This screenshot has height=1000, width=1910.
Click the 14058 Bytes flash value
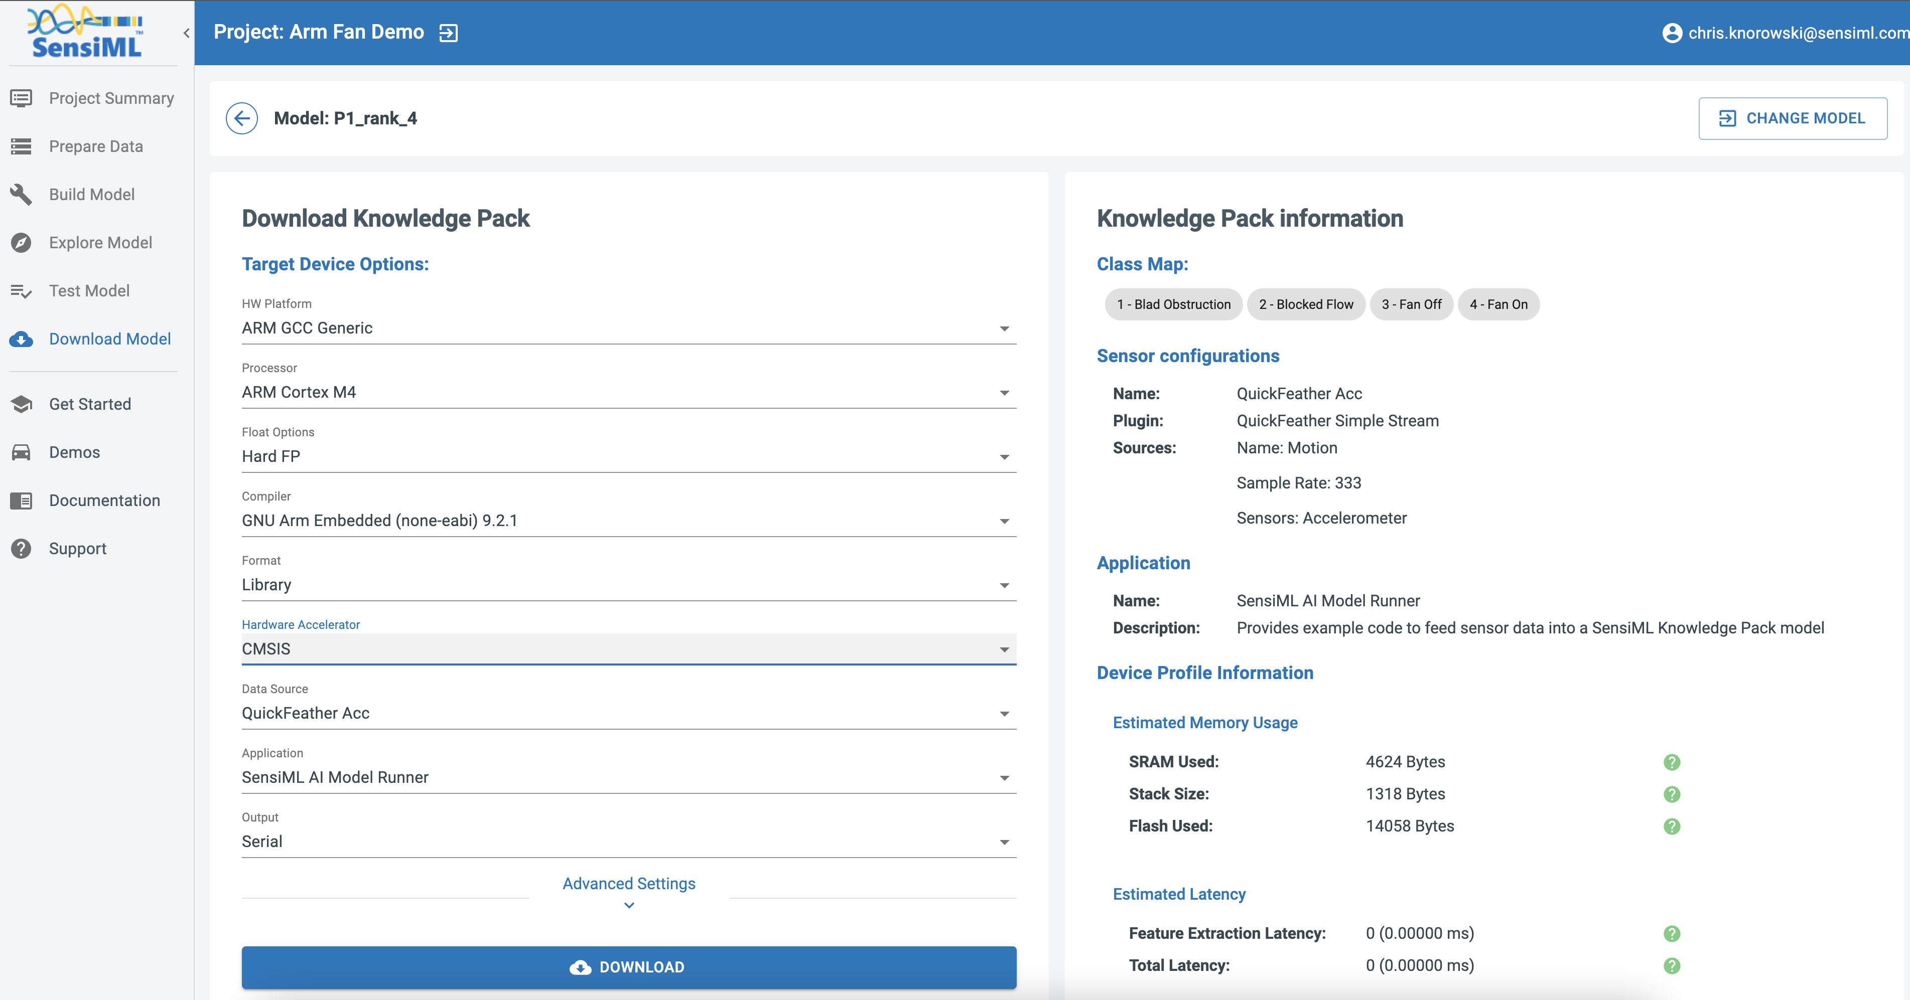[1410, 826]
